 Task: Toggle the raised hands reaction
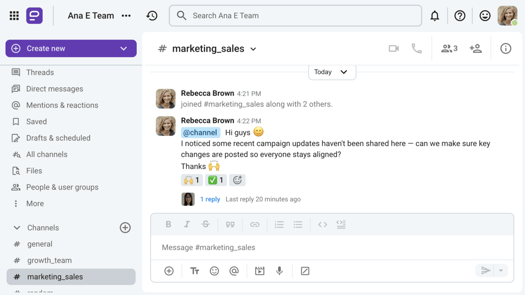coord(192,180)
